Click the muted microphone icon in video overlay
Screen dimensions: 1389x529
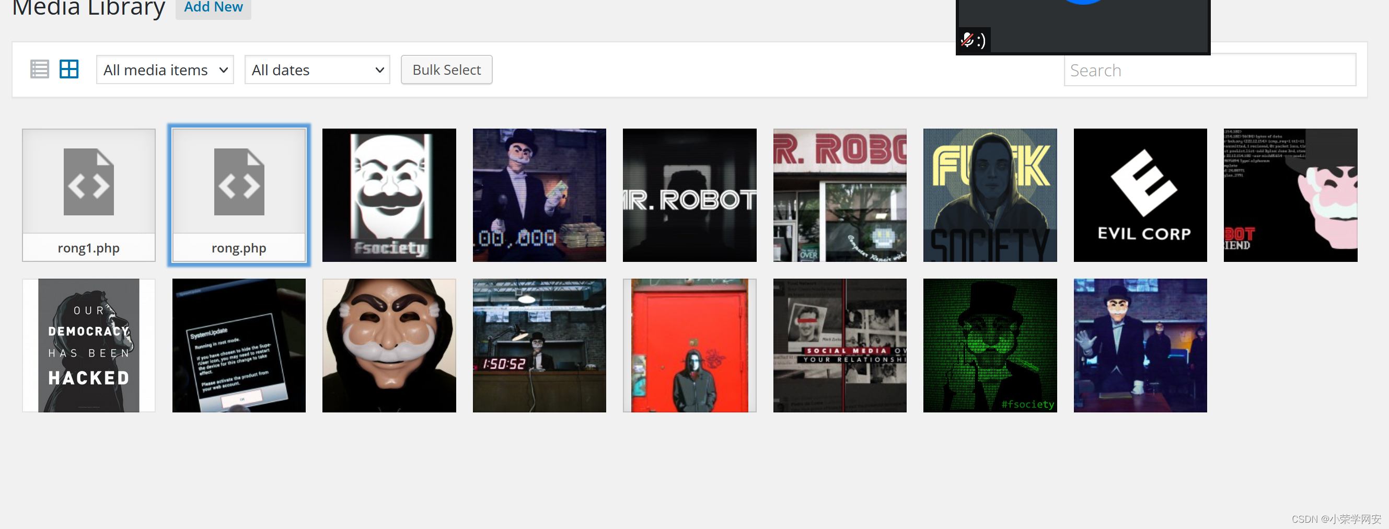pyautogui.click(x=967, y=39)
